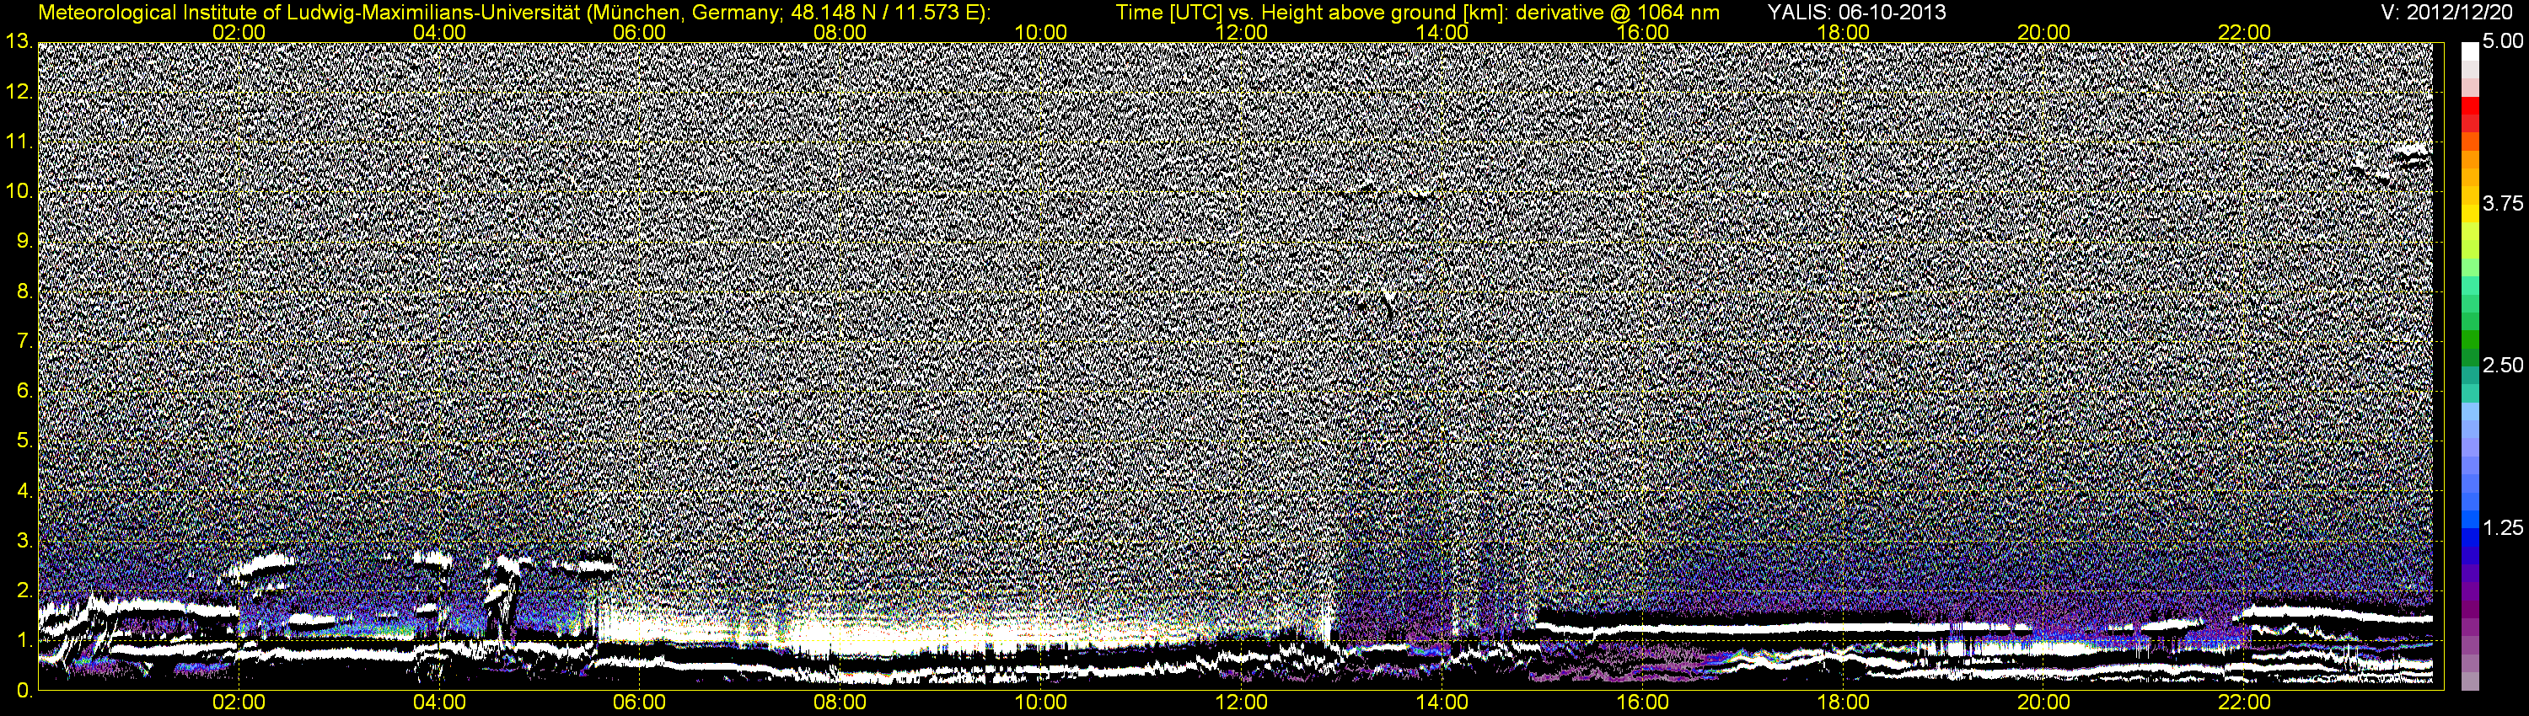Screen dimensions: 2529x716
Task: Click the 20:00 label on the bottom time axis
Action: 2044,703
